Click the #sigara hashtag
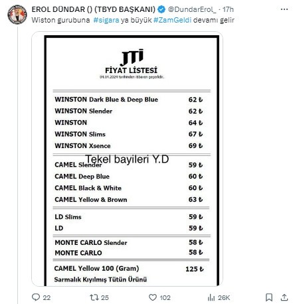The image size is (293, 304). [106, 20]
